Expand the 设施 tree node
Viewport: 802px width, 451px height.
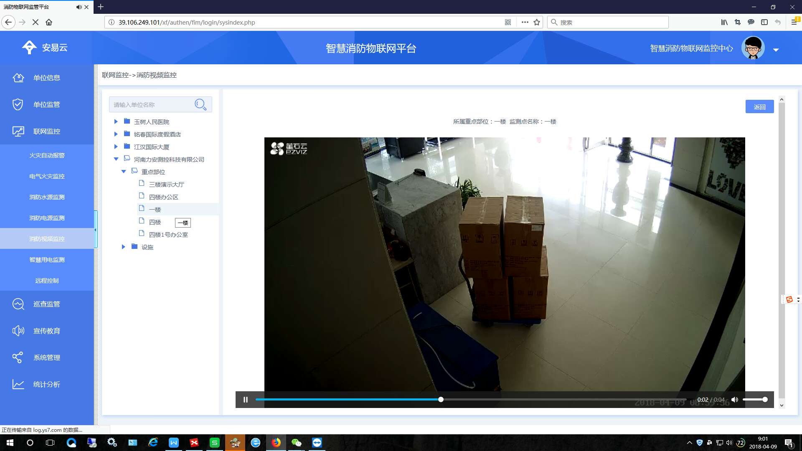124,247
